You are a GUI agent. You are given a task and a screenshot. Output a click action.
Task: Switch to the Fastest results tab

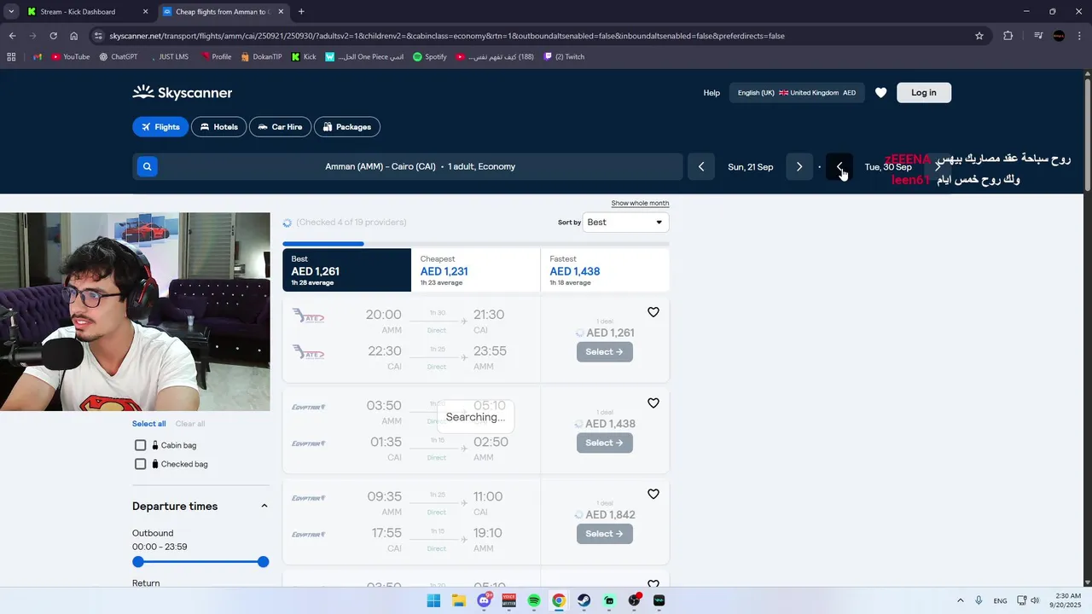[605, 270]
